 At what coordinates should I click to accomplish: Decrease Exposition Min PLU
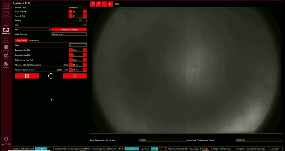pyautogui.click(x=71, y=50)
